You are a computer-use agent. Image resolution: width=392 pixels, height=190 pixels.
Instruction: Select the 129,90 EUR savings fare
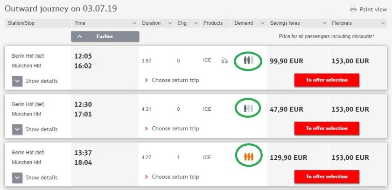click(x=288, y=158)
